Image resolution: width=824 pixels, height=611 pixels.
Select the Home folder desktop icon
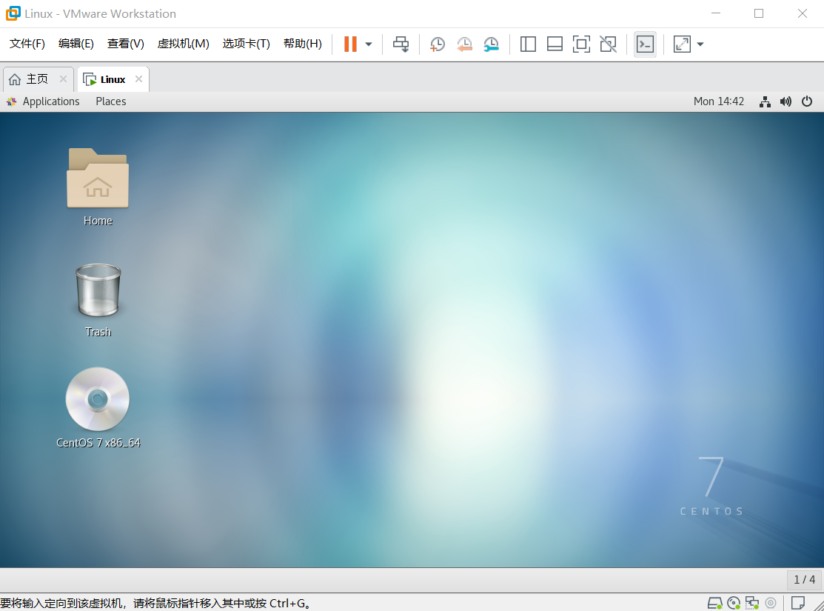pyautogui.click(x=98, y=187)
